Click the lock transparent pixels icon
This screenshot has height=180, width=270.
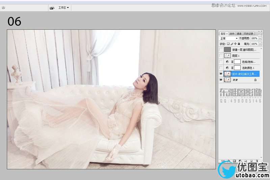pos(228,44)
